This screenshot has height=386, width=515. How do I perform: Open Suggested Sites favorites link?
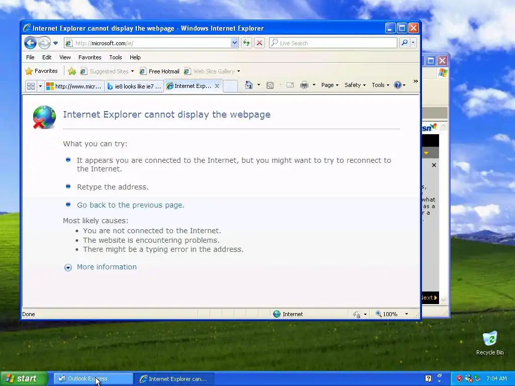tap(107, 71)
